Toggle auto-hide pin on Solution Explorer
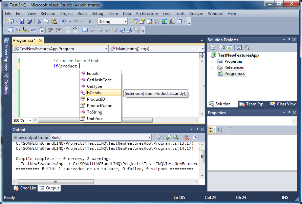 click(x=289, y=40)
